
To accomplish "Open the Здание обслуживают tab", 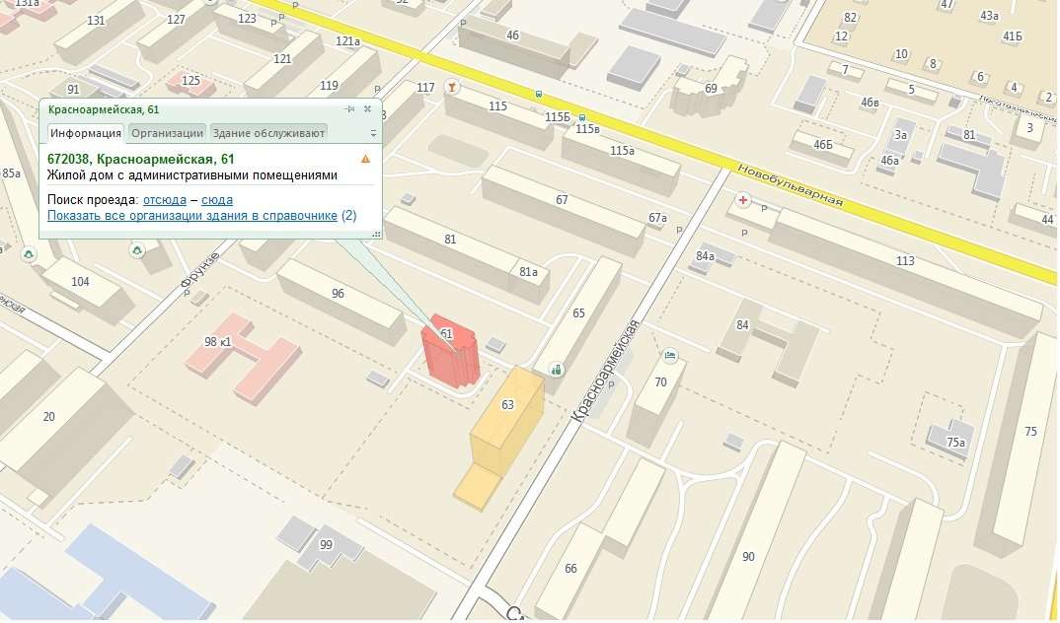I will [269, 133].
